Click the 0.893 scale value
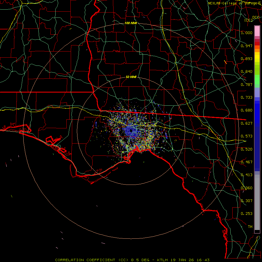Image resolution: width=262 pixels, height=262 pixels. (247, 59)
